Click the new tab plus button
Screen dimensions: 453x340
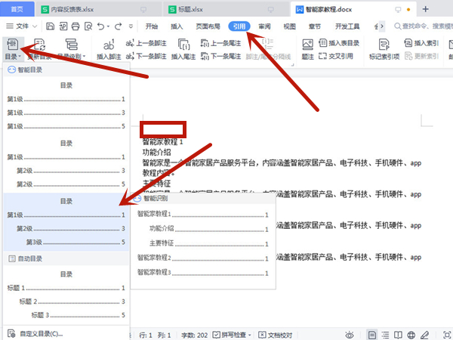click(x=425, y=9)
